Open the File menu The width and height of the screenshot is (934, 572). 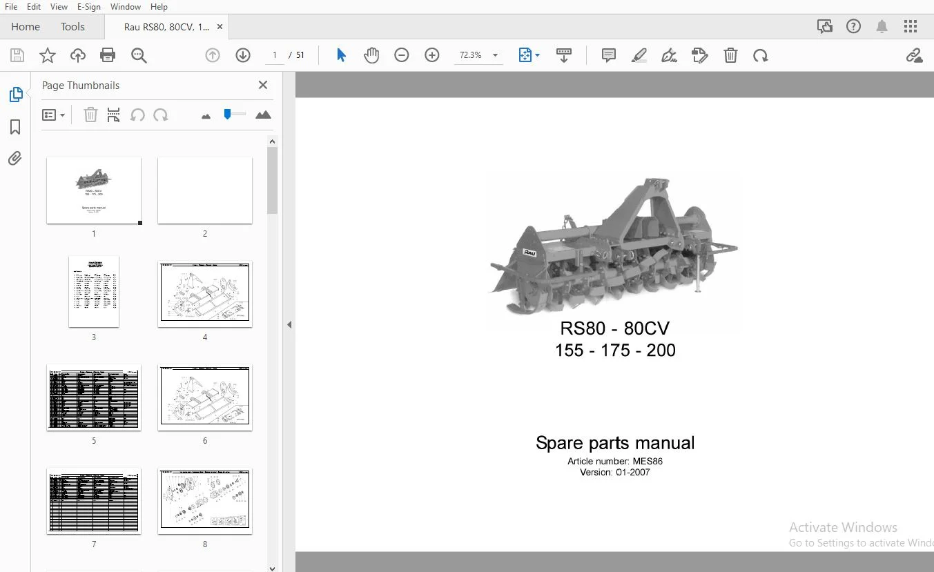point(11,7)
